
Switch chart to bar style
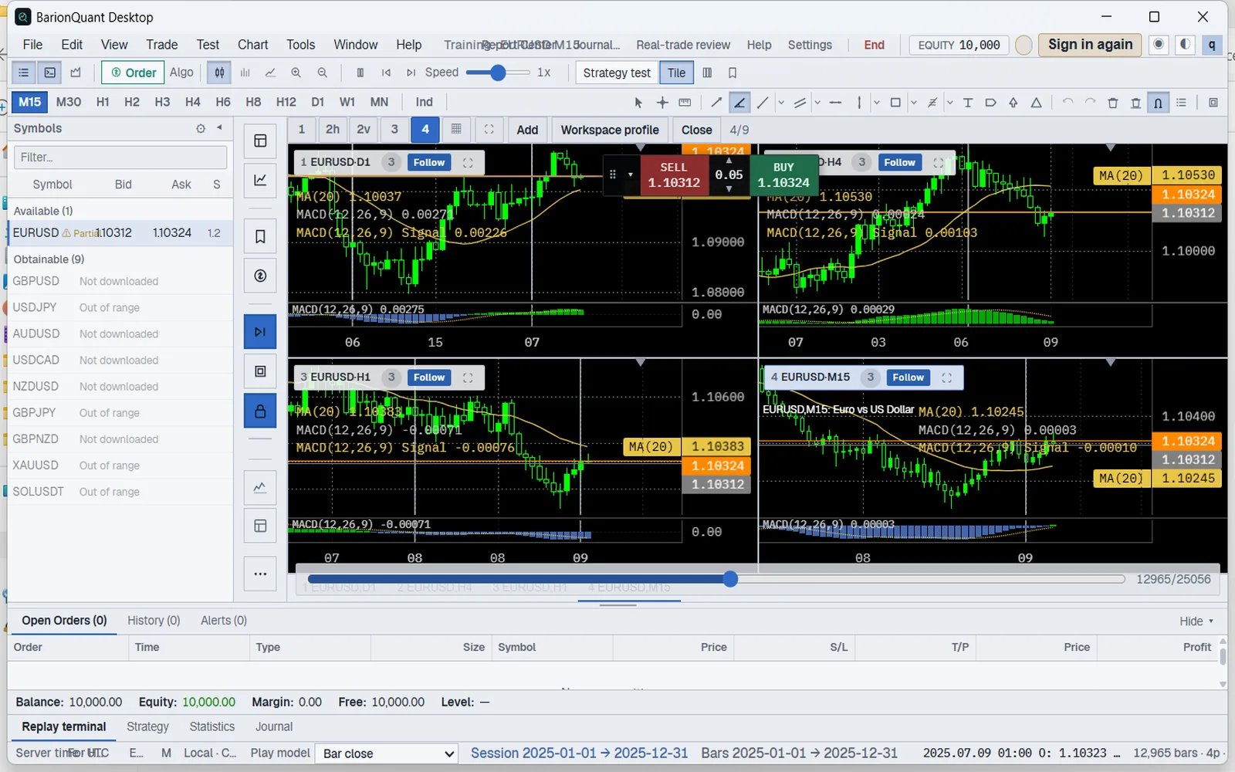point(245,73)
